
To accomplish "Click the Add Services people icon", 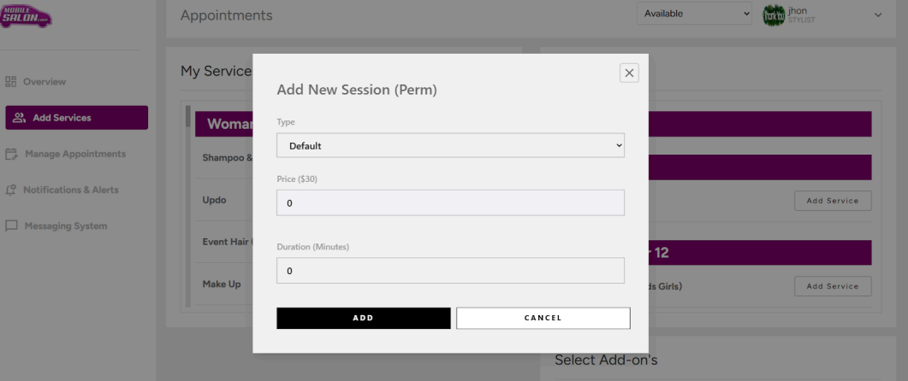I will [x=20, y=118].
